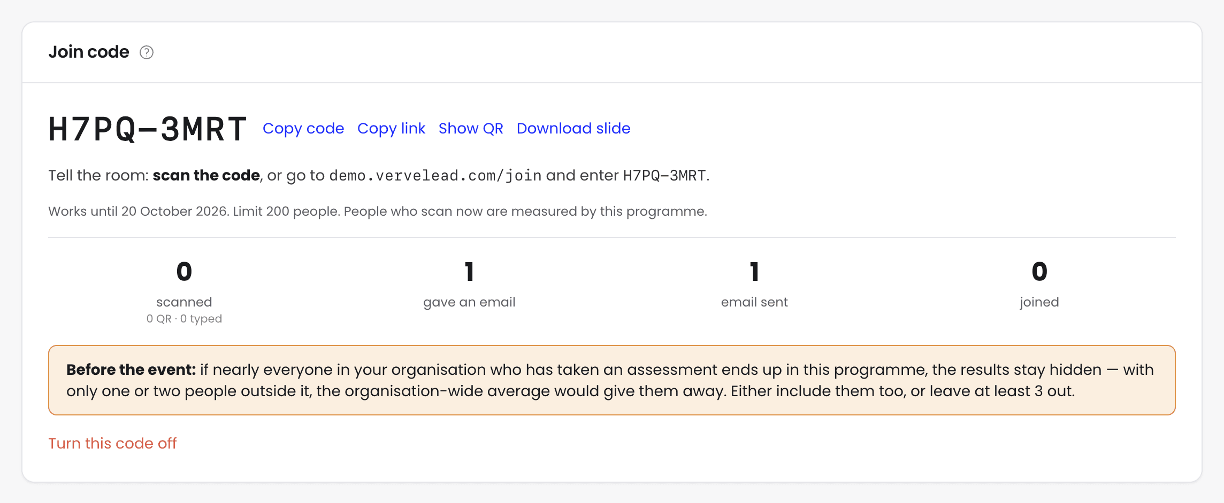Viewport: 1224px width, 503px height.
Task: Show the QR code
Action: [x=471, y=129]
